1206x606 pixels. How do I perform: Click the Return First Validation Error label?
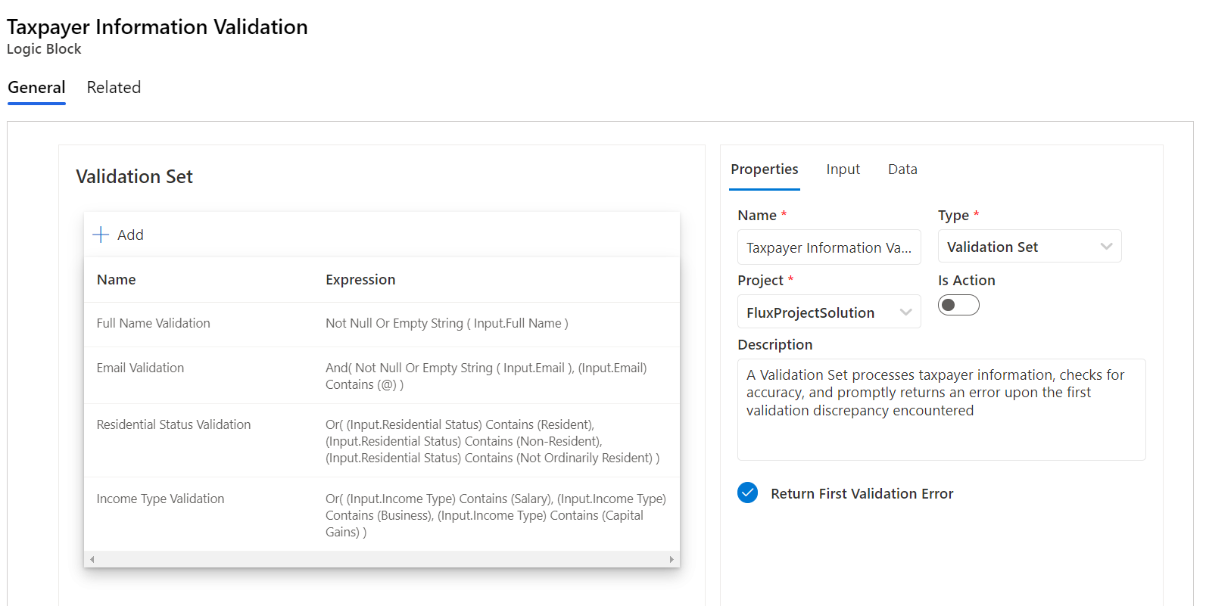coord(862,493)
